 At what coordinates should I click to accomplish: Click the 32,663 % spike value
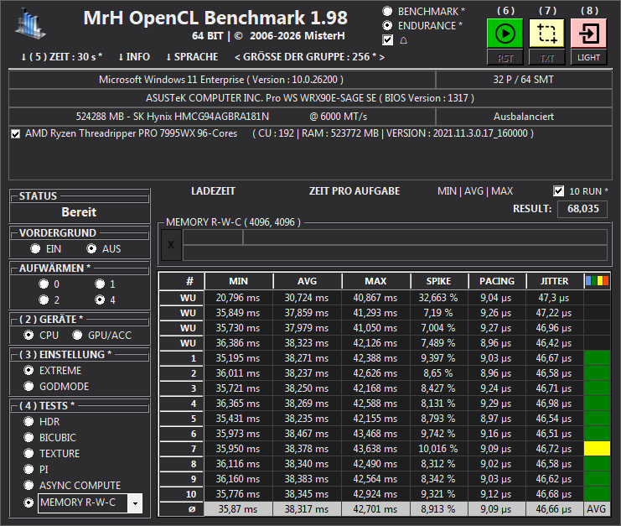[x=438, y=298]
